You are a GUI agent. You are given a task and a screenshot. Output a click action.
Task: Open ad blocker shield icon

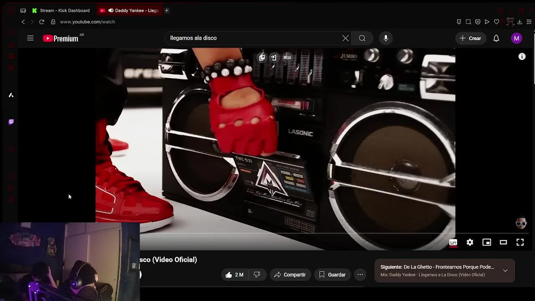[478, 22]
